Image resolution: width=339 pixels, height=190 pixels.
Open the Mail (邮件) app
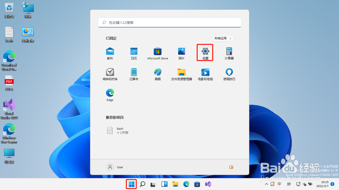click(110, 53)
